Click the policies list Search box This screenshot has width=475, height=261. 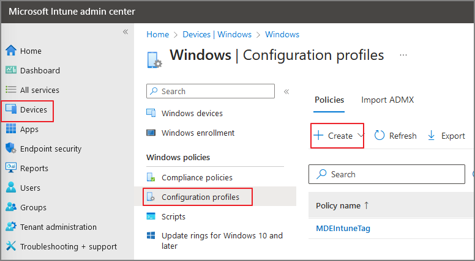[x=387, y=174]
